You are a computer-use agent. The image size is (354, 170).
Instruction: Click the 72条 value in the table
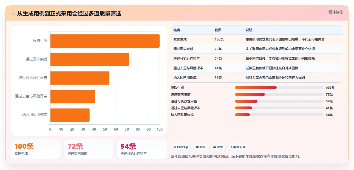tap(219, 49)
